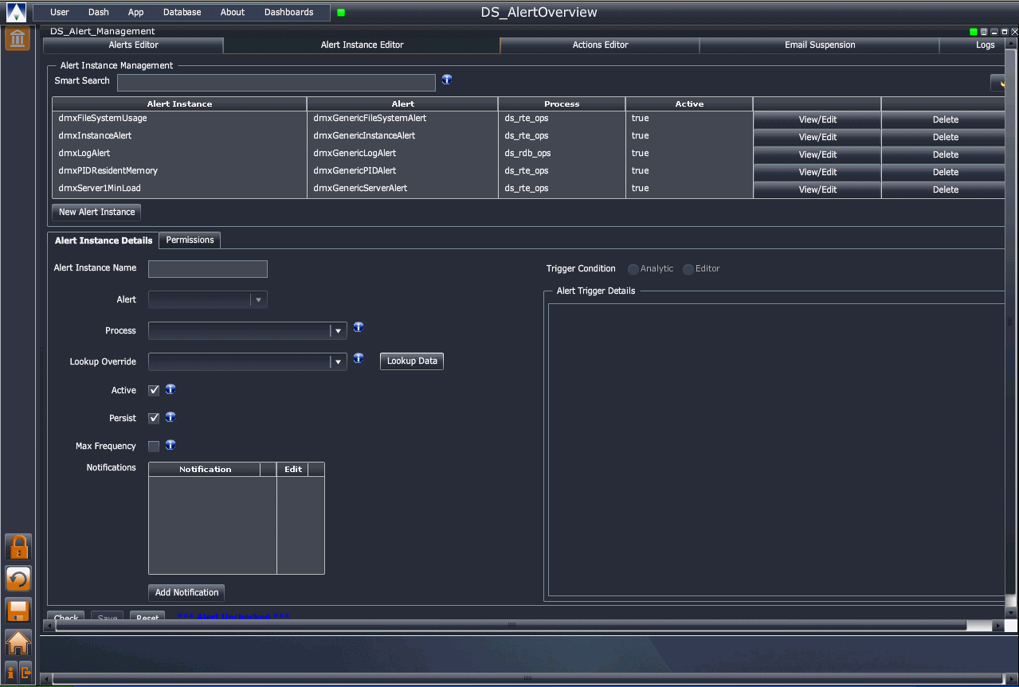This screenshot has width=1019, height=687.
Task: Click green status indicator next to Dashboards menu
Action: click(x=341, y=13)
